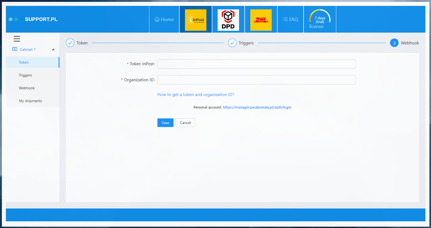Screen dimensions: 431x228
Task: Select the DHL carrier logo
Action: [261, 20]
